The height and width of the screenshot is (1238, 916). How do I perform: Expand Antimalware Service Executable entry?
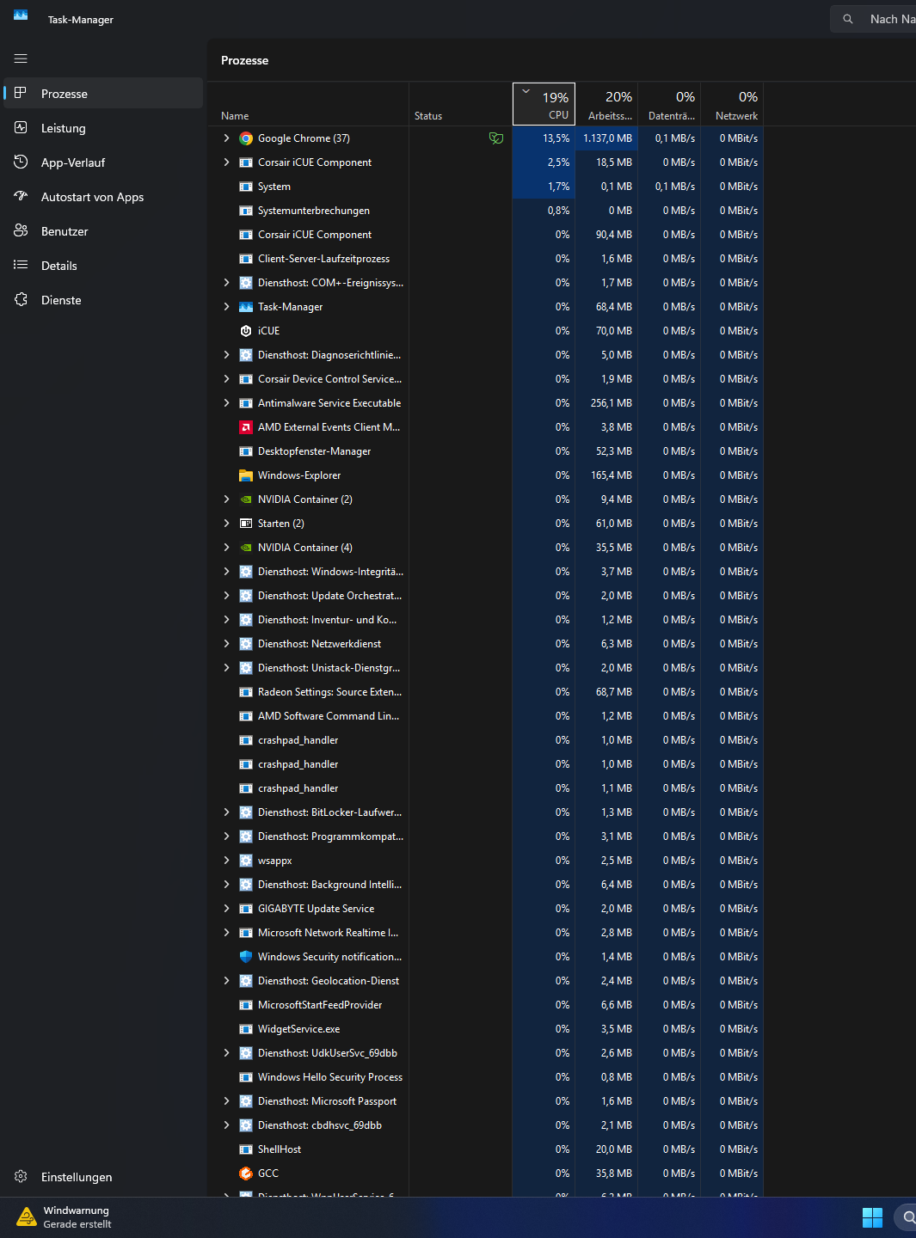pyautogui.click(x=226, y=403)
